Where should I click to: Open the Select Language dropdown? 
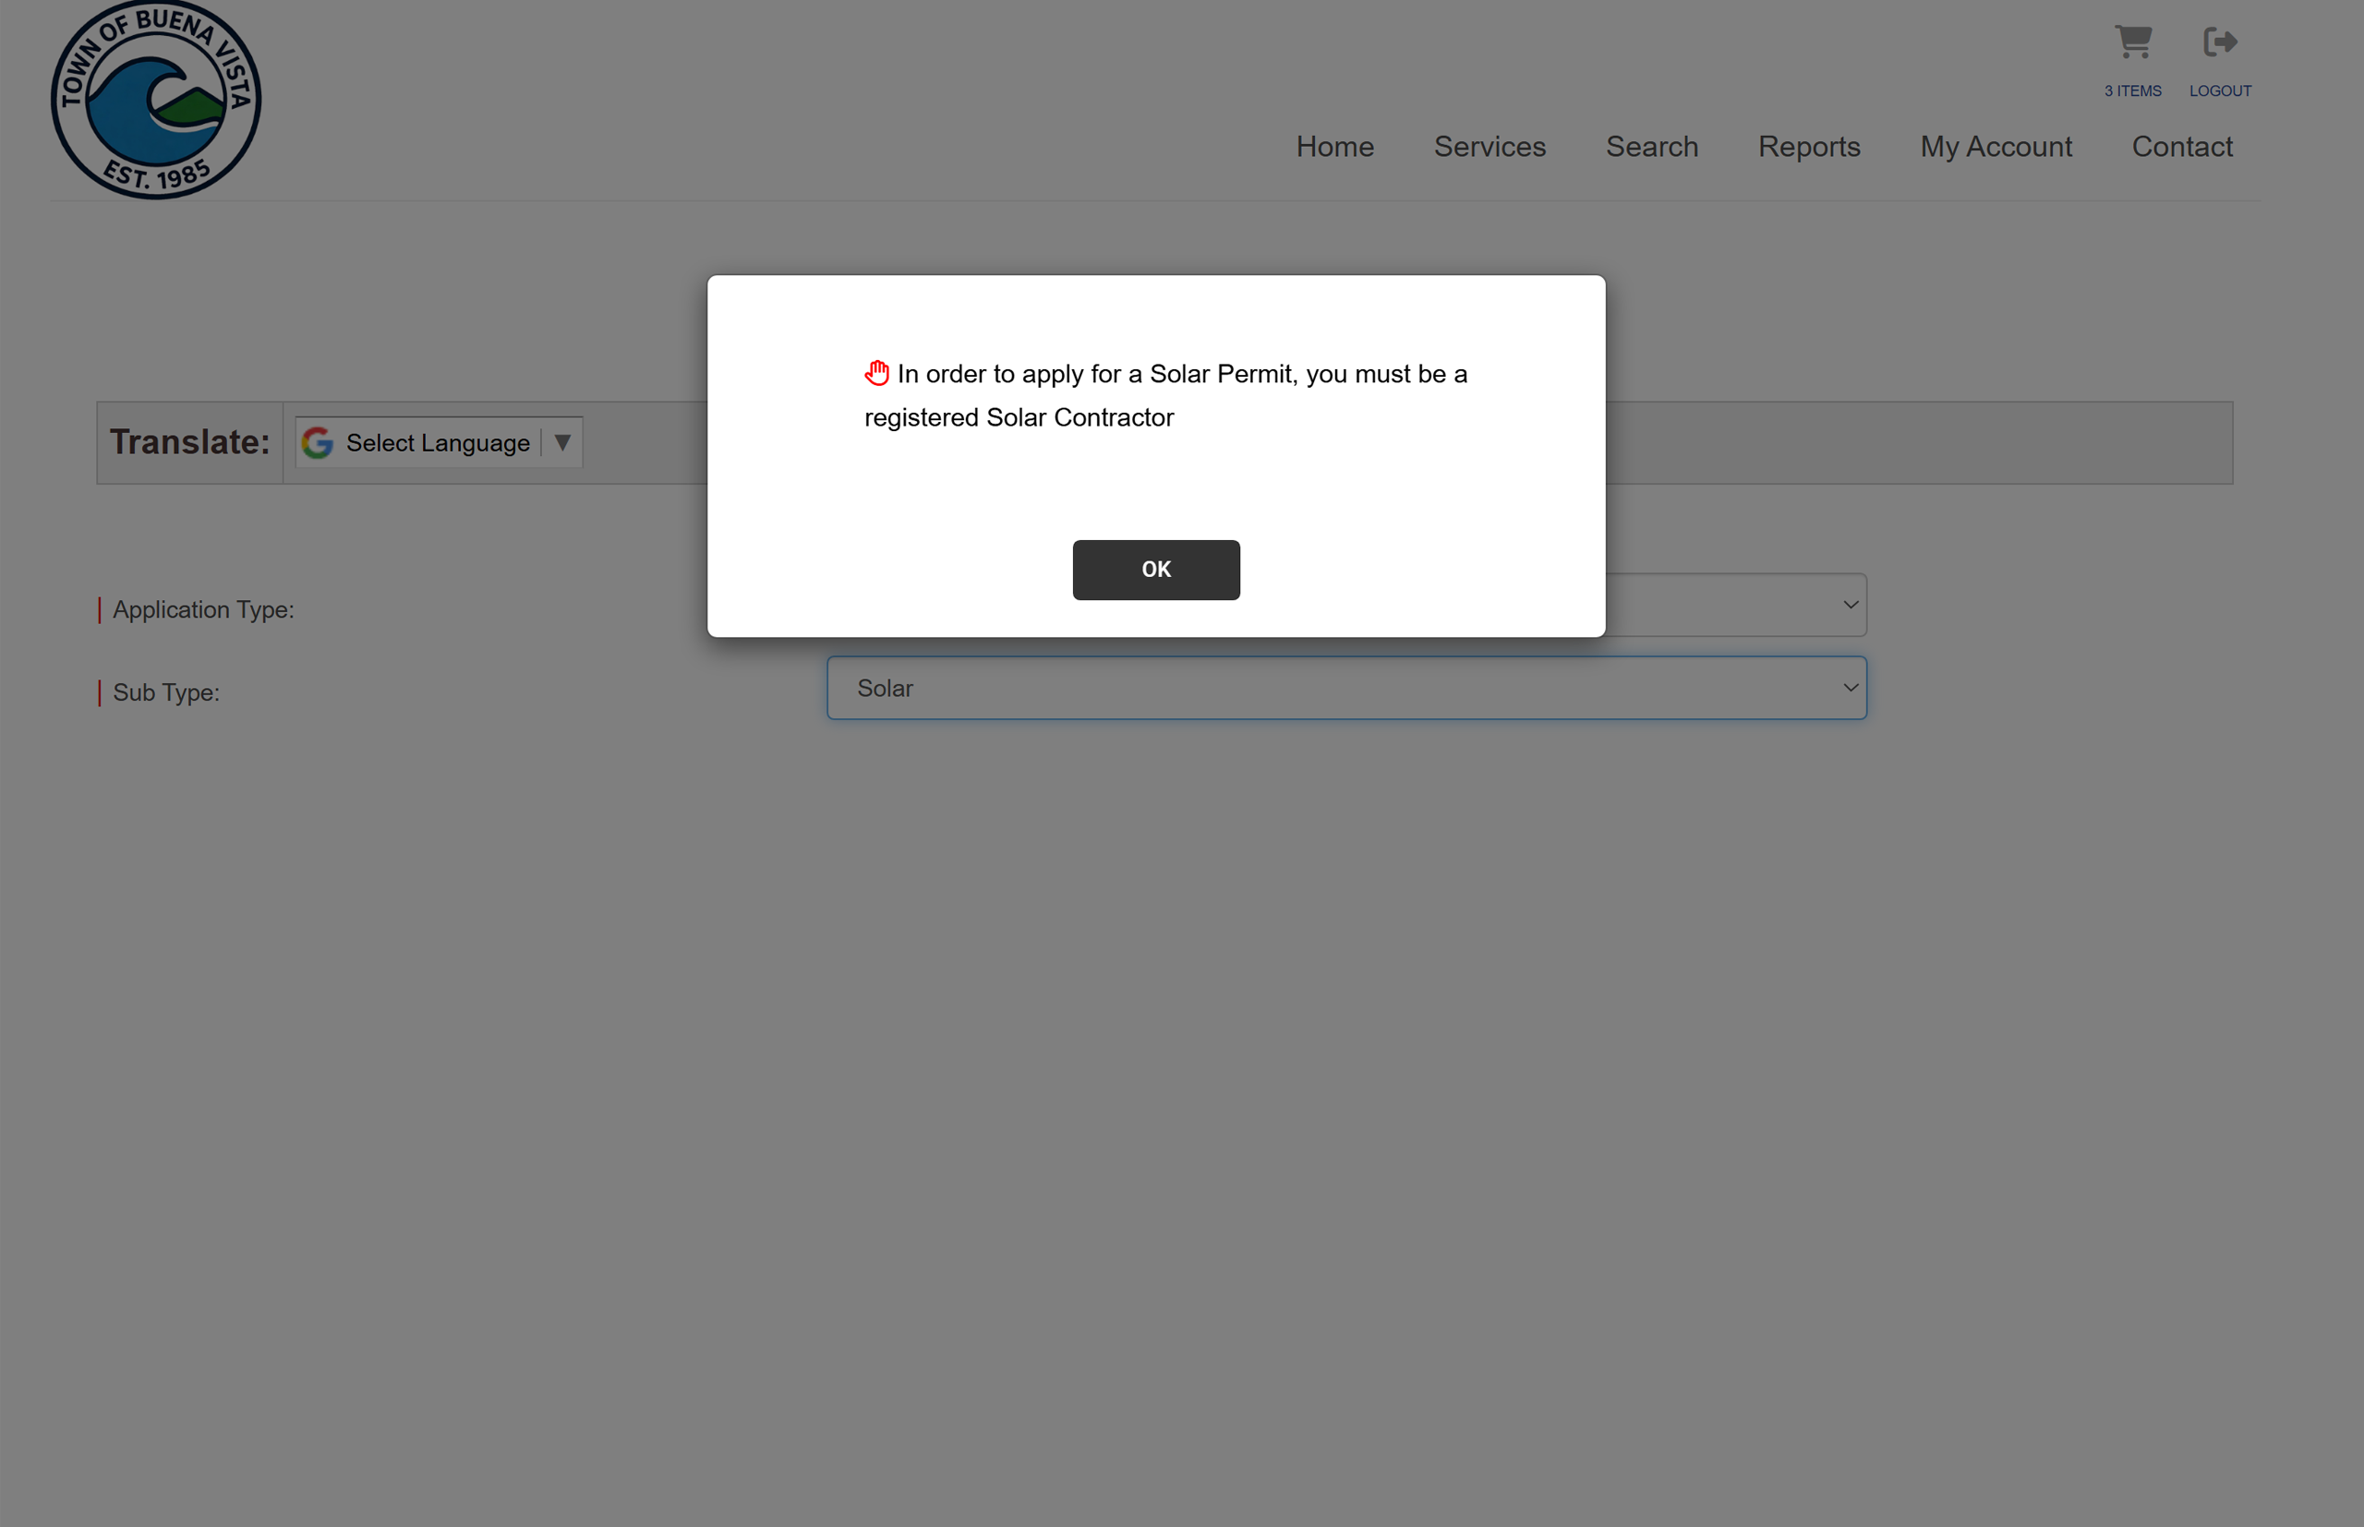436,442
